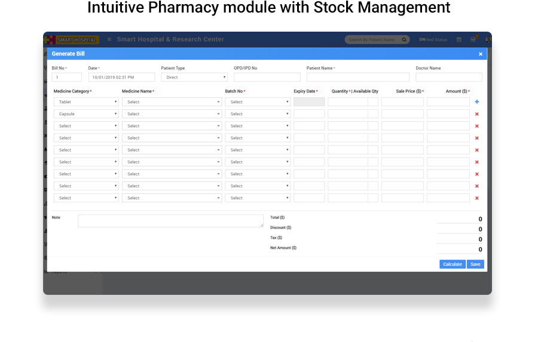The image size is (538, 342).
Task: Click the blue plus add-row icon
Action: tap(476, 102)
